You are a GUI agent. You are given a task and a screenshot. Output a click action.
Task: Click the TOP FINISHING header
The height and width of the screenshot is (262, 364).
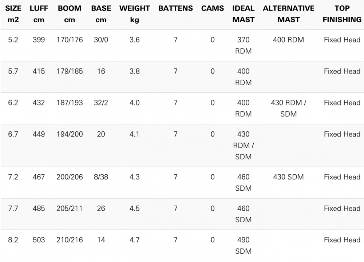342,14
